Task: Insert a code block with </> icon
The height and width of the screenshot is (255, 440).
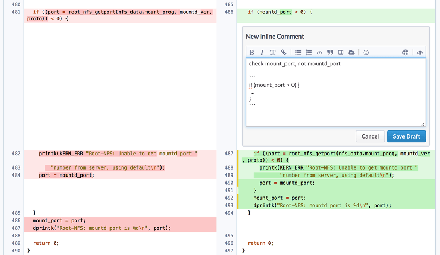Action: click(319, 53)
